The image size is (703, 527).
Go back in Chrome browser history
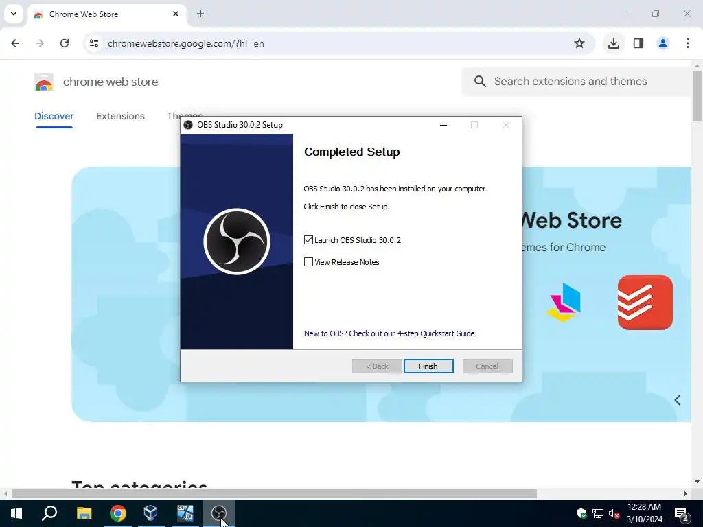coord(15,43)
